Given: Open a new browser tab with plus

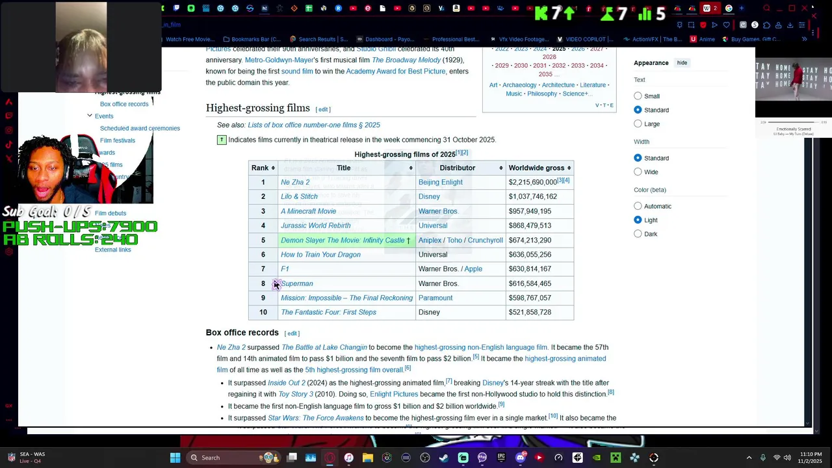Looking at the screenshot, I should (742, 8).
